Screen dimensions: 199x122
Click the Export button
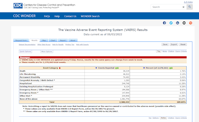click(x=174, y=44)
